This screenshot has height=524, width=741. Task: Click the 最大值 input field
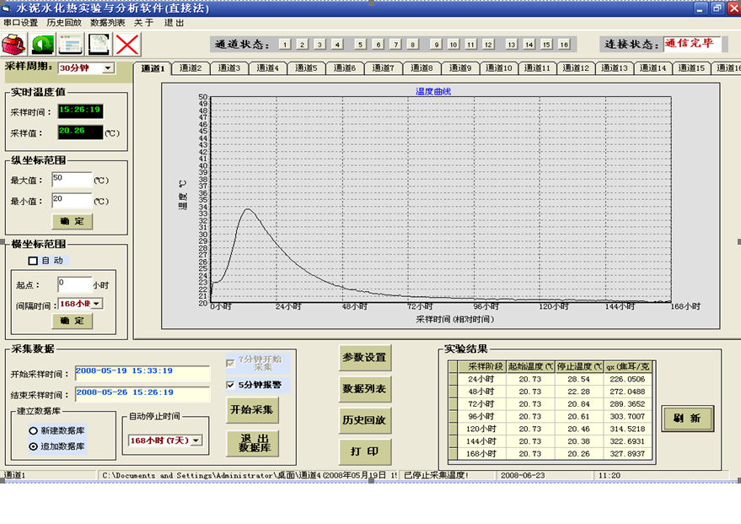(71, 179)
